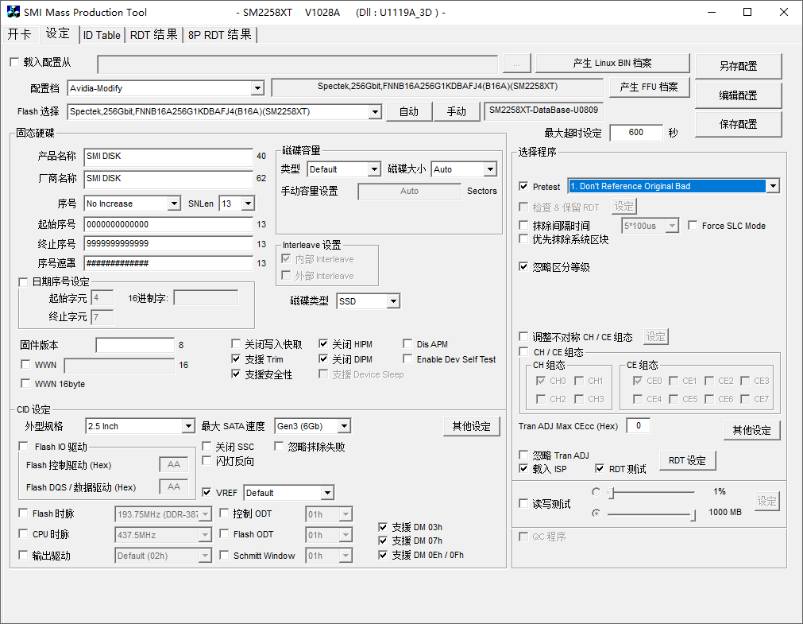Uncheck the 关闭 HIPM option
803x624 pixels.
[x=324, y=344]
